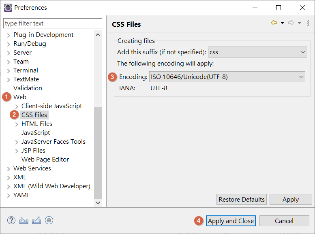315x234 pixels.
Task: Expand the Team tree node
Action: click(8, 62)
